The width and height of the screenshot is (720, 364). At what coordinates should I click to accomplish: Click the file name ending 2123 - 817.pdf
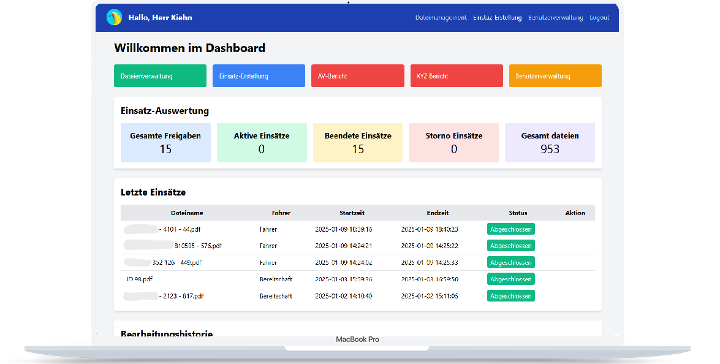pos(181,296)
